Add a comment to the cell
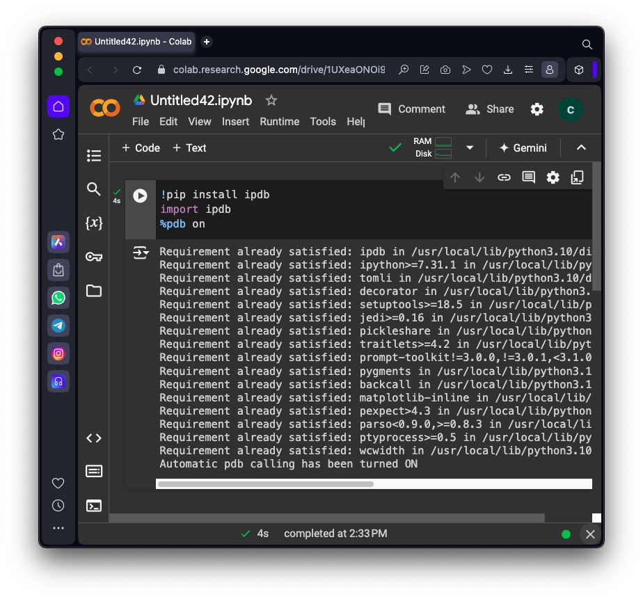 [529, 177]
